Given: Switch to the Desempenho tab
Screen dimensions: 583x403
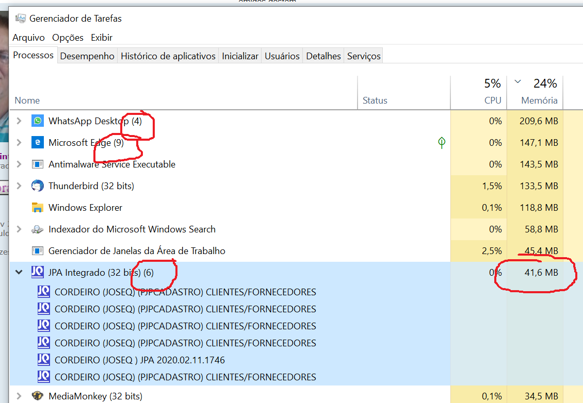Looking at the screenshot, I should [87, 56].
